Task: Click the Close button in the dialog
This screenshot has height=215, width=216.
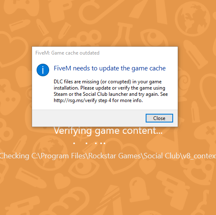Action: click(159, 118)
